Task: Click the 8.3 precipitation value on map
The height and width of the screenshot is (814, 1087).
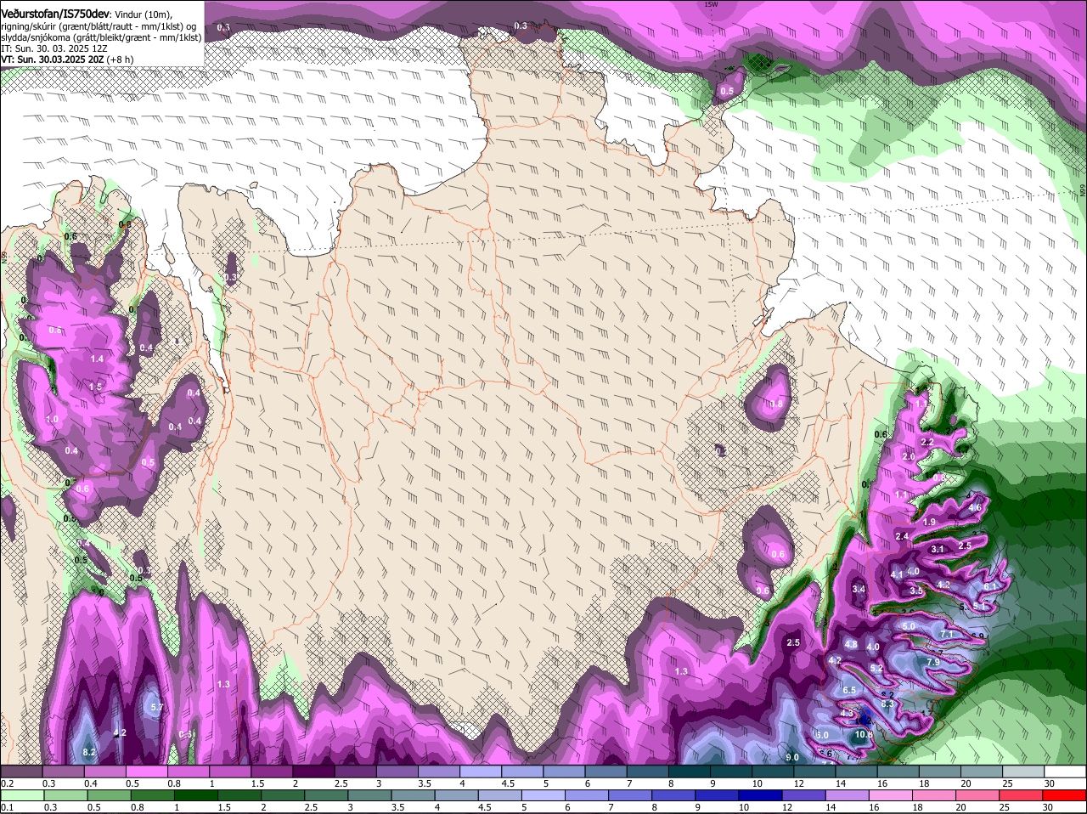Action: coord(888,704)
